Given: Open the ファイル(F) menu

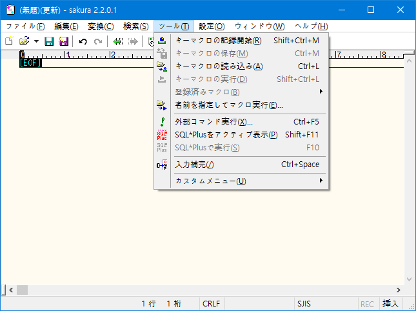Looking at the screenshot, I should [25, 26].
